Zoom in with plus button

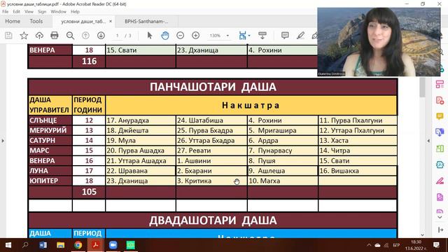196,36
